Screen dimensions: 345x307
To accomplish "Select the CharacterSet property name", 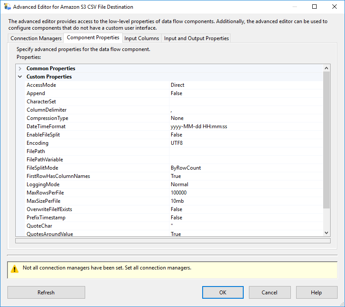I will pos(41,102).
